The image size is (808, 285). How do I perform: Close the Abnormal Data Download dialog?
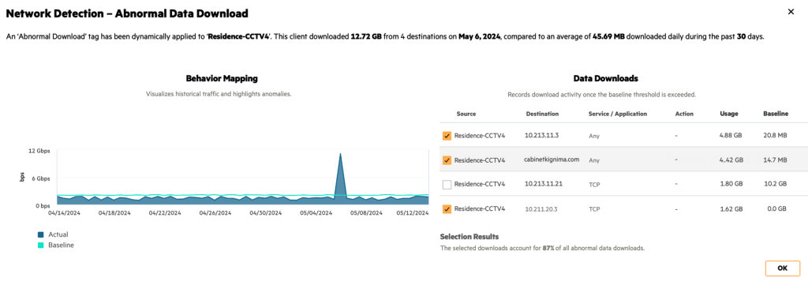pyautogui.click(x=791, y=12)
